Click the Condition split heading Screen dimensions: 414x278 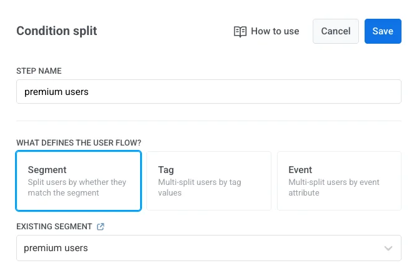coord(56,31)
